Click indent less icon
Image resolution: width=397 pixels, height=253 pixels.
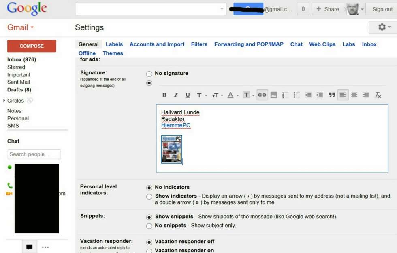pyautogui.click(x=308, y=95)
